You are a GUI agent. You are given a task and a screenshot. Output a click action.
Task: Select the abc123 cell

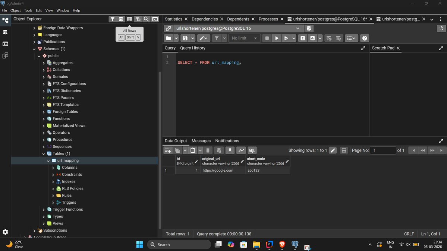coord(267,170)
